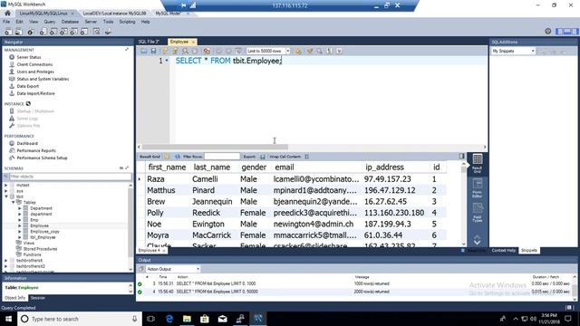Collapse the Tables folder
This screenshot has width=580, height=326.
(13, 203)
